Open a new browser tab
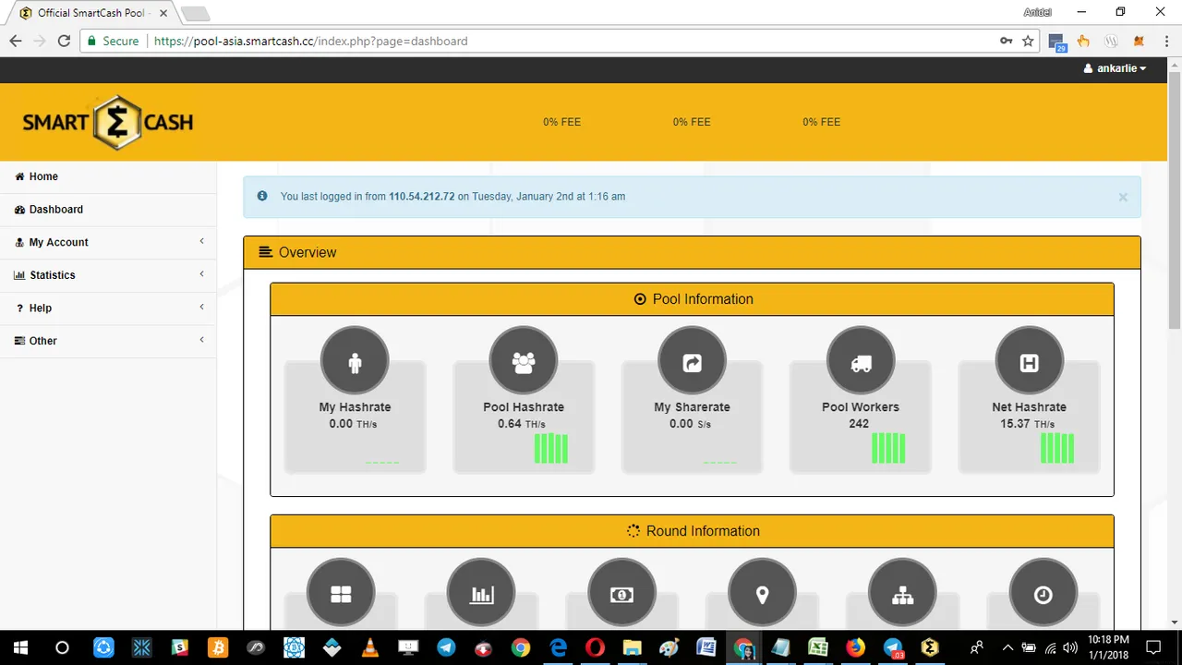Viewport: 1182px width, 665px height. coord(195,14)
